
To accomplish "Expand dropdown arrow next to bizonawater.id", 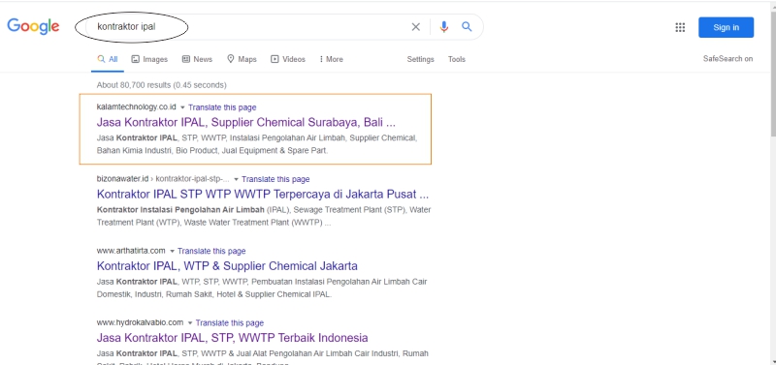I will click(x=236, y=179).
